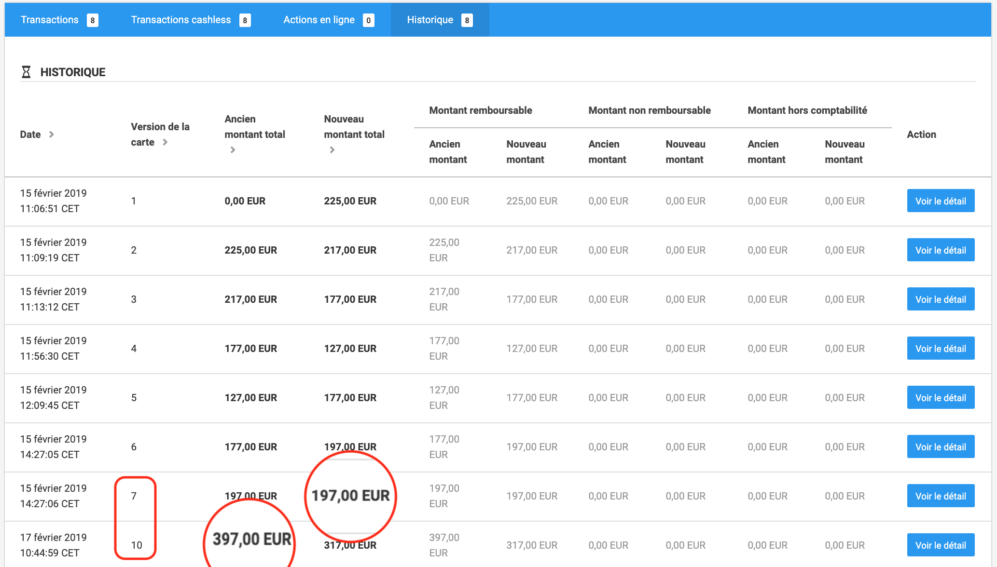
Task: Select the Historique tab
Action: 430,20
